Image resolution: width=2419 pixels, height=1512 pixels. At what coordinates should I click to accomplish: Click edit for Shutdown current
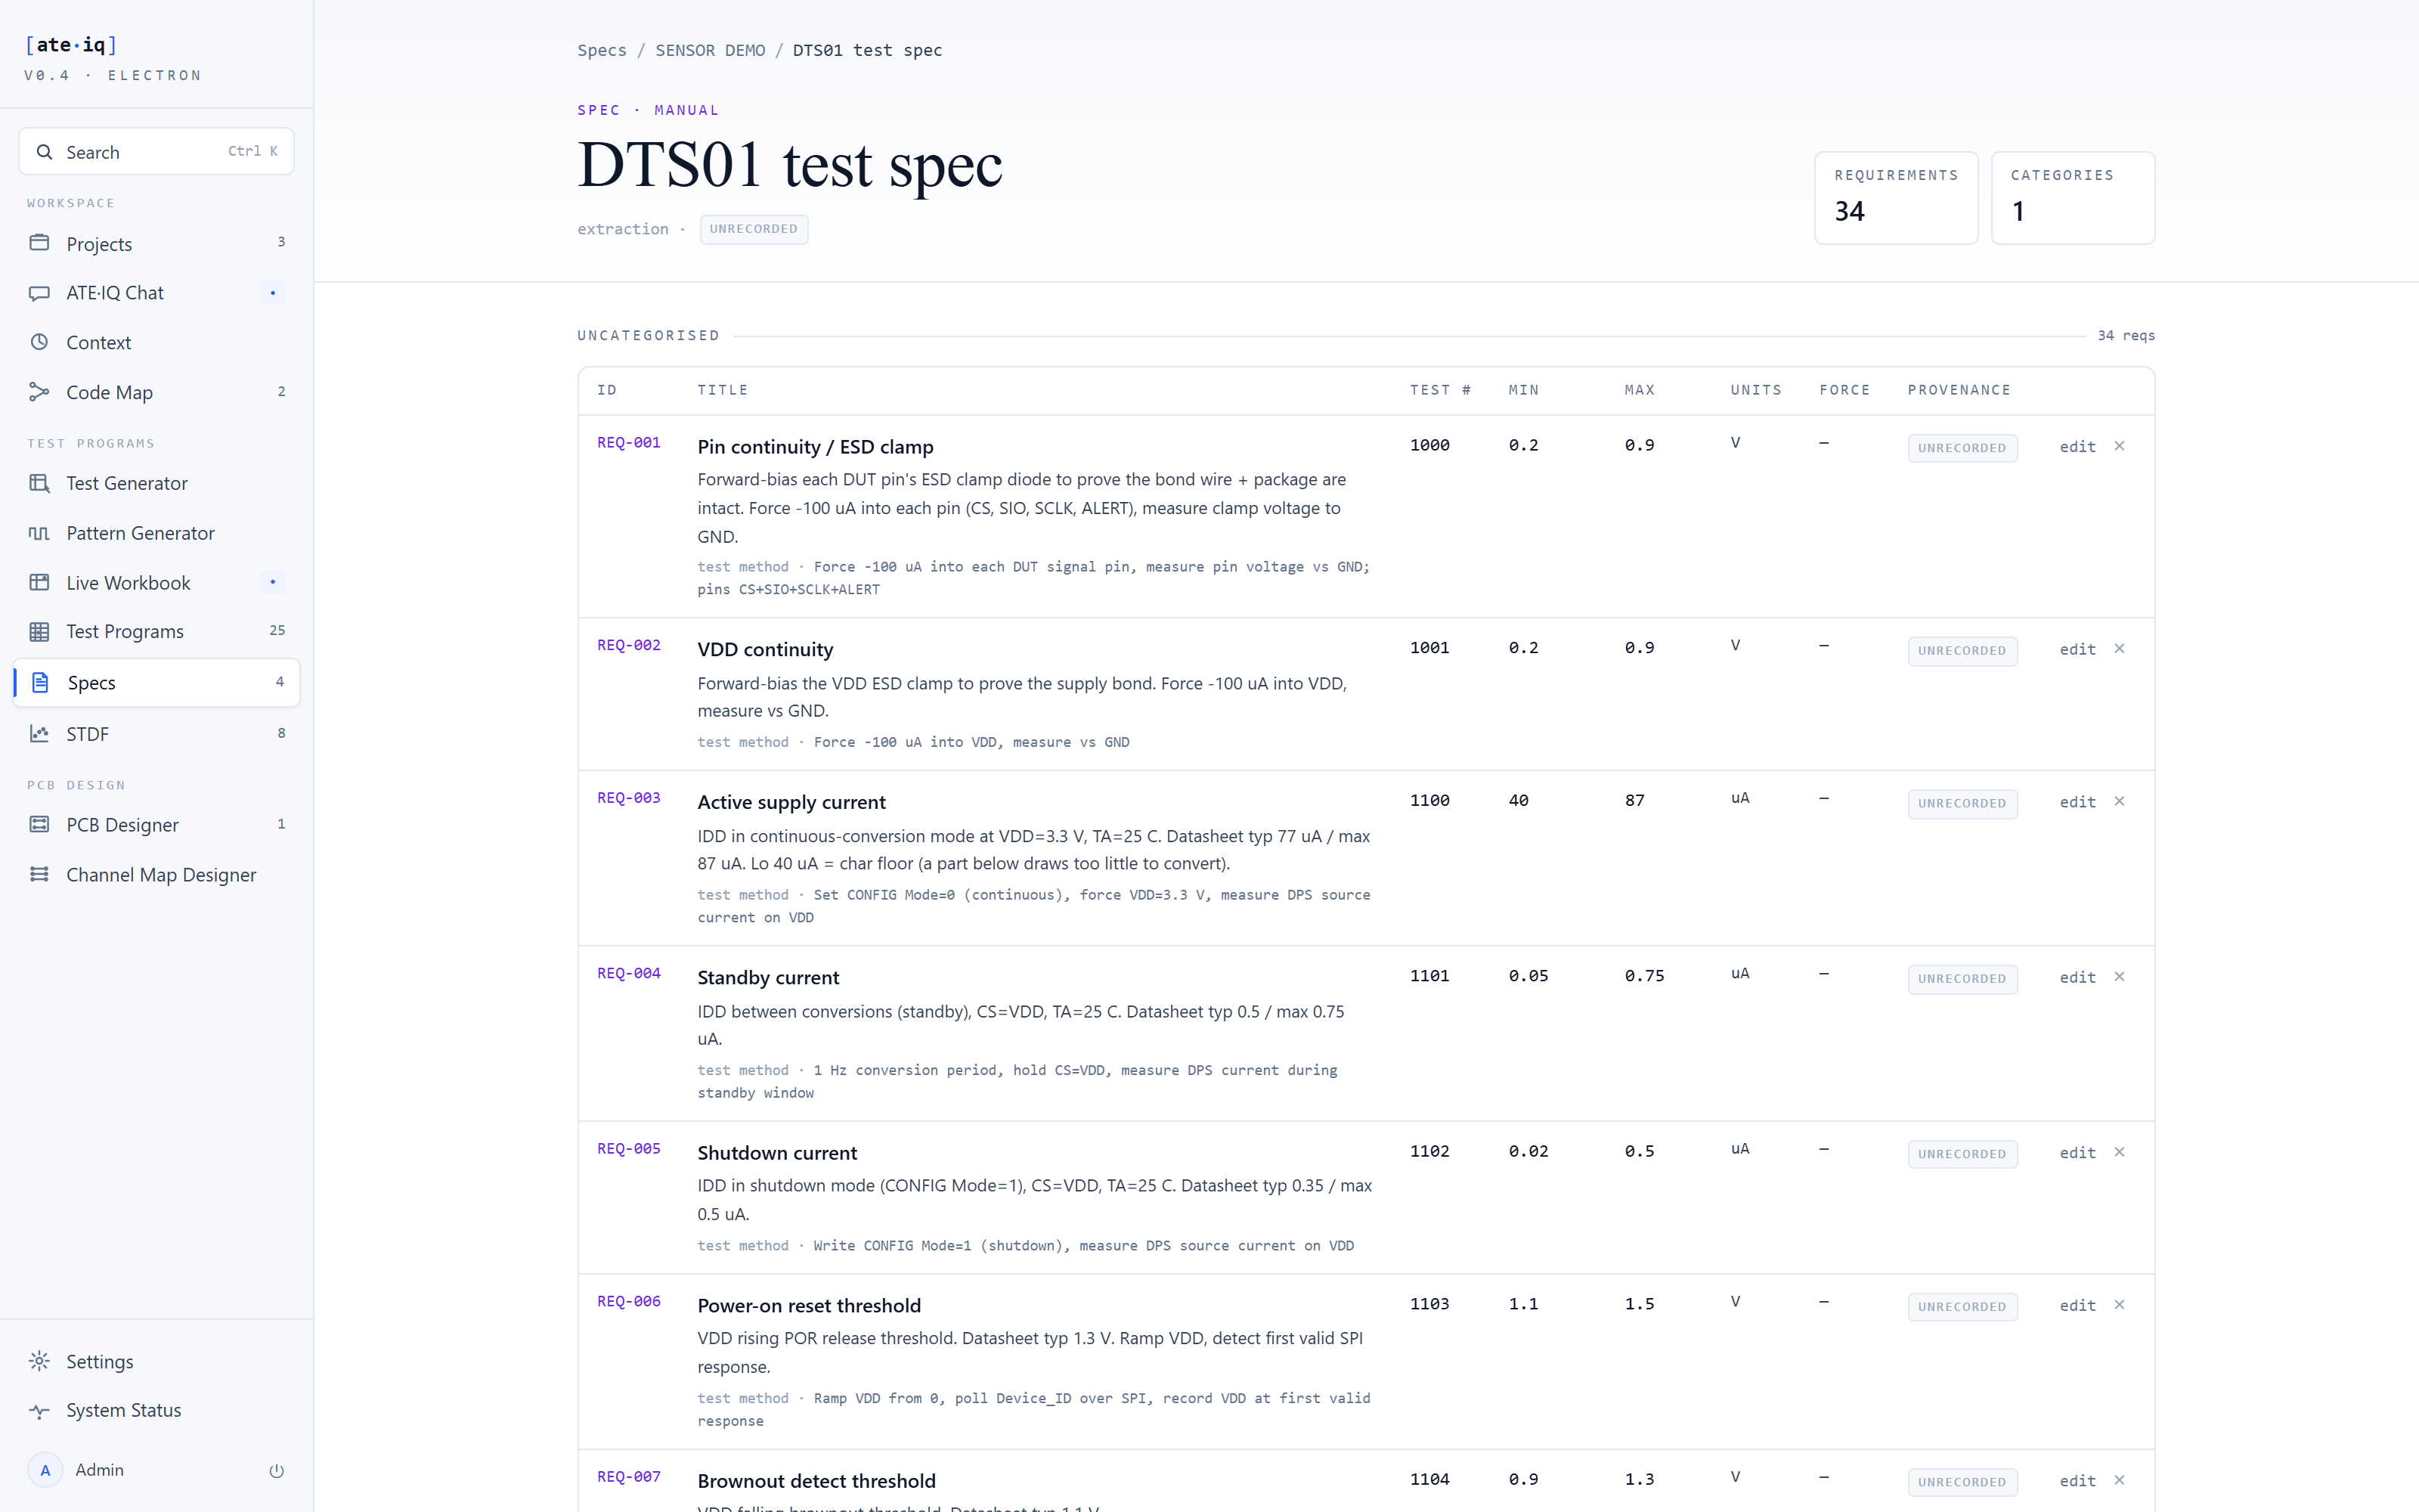2077,1153
